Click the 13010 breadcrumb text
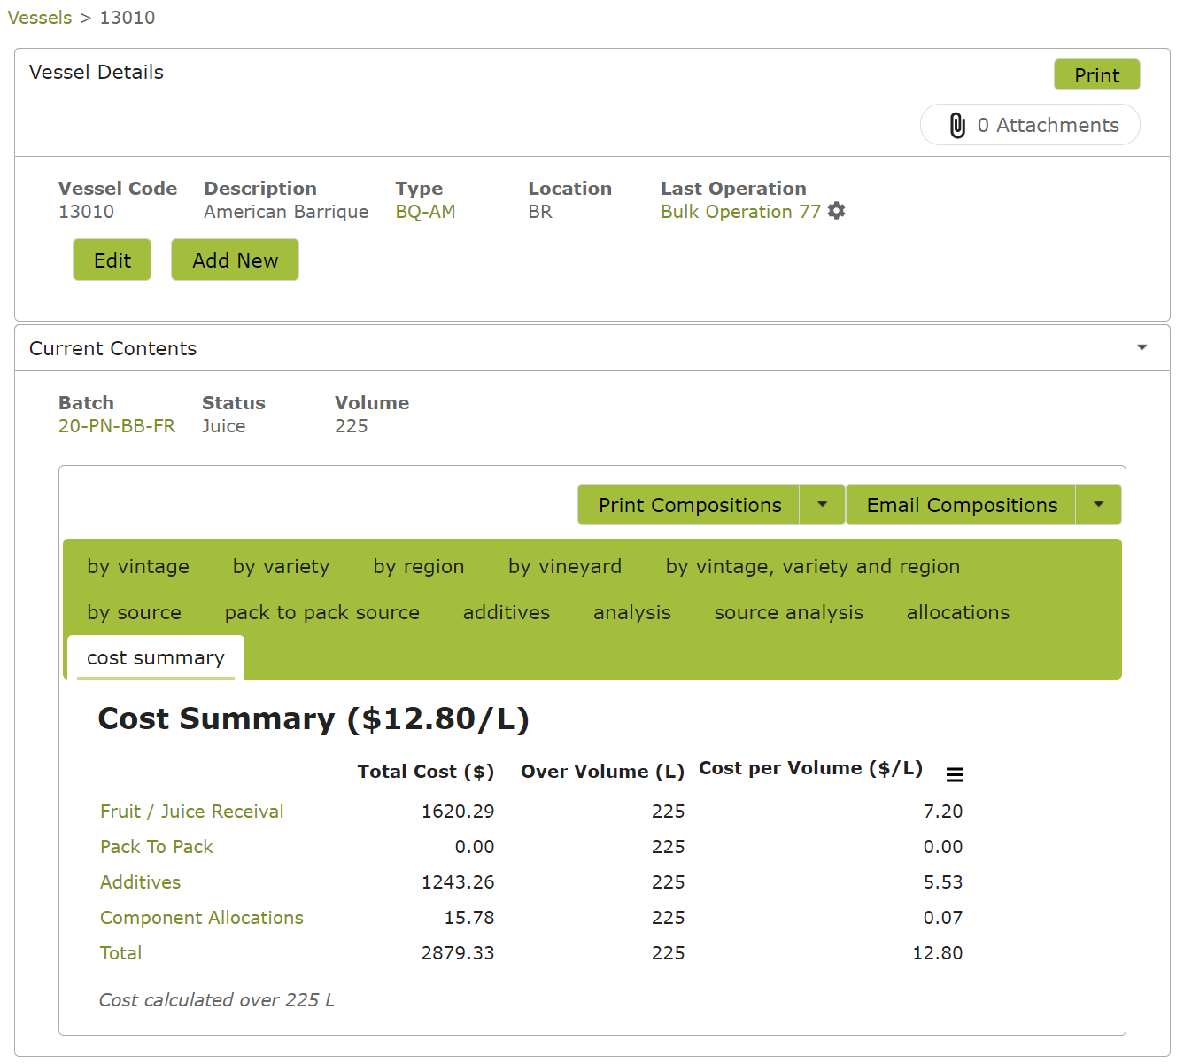This screenshot has width=1184, height=1064. [128, 18]
